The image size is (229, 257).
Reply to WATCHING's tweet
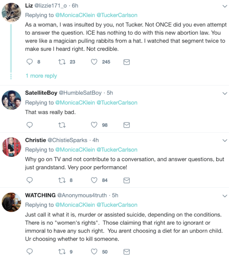click(30, 252)
